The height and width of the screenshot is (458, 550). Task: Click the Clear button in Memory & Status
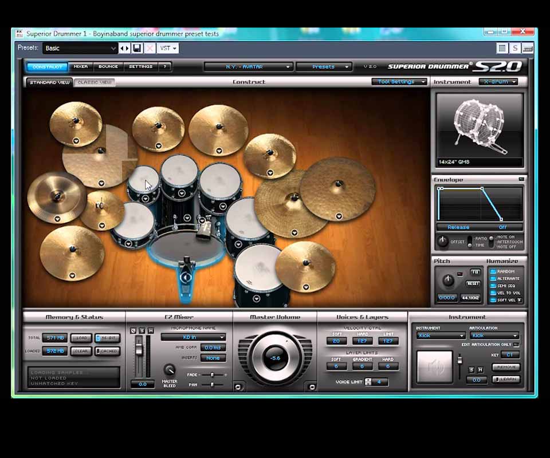pos(81,351)
